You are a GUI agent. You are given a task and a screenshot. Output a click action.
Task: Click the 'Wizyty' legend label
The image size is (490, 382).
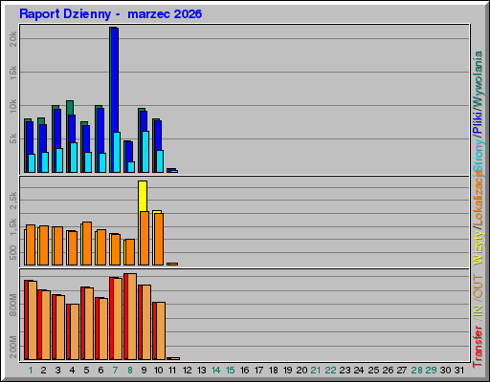478,247
